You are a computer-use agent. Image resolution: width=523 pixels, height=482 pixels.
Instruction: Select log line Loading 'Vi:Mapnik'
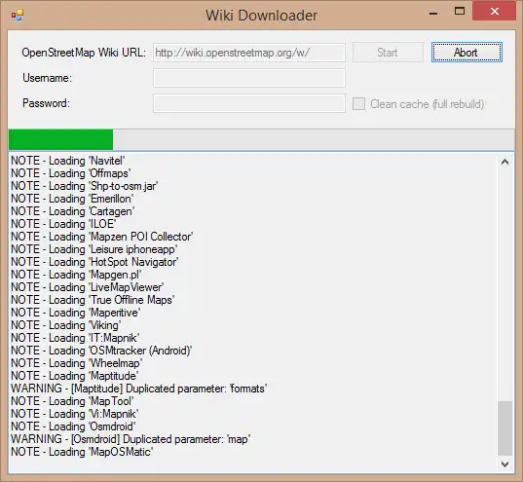click(x=75, y=414)
